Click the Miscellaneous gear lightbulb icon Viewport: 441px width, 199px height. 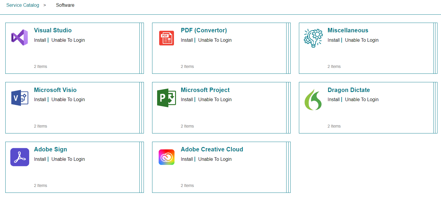313,38
